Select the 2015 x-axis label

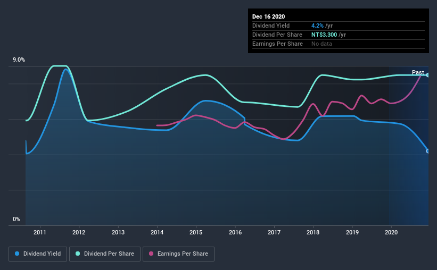(196, 232)
